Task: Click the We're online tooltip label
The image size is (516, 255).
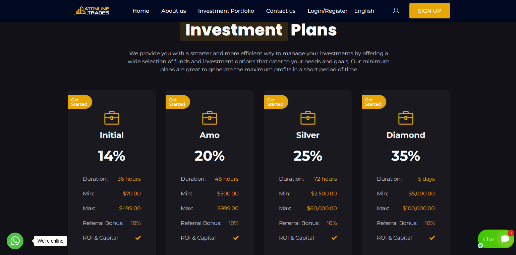Action: (x=50, y=241)
